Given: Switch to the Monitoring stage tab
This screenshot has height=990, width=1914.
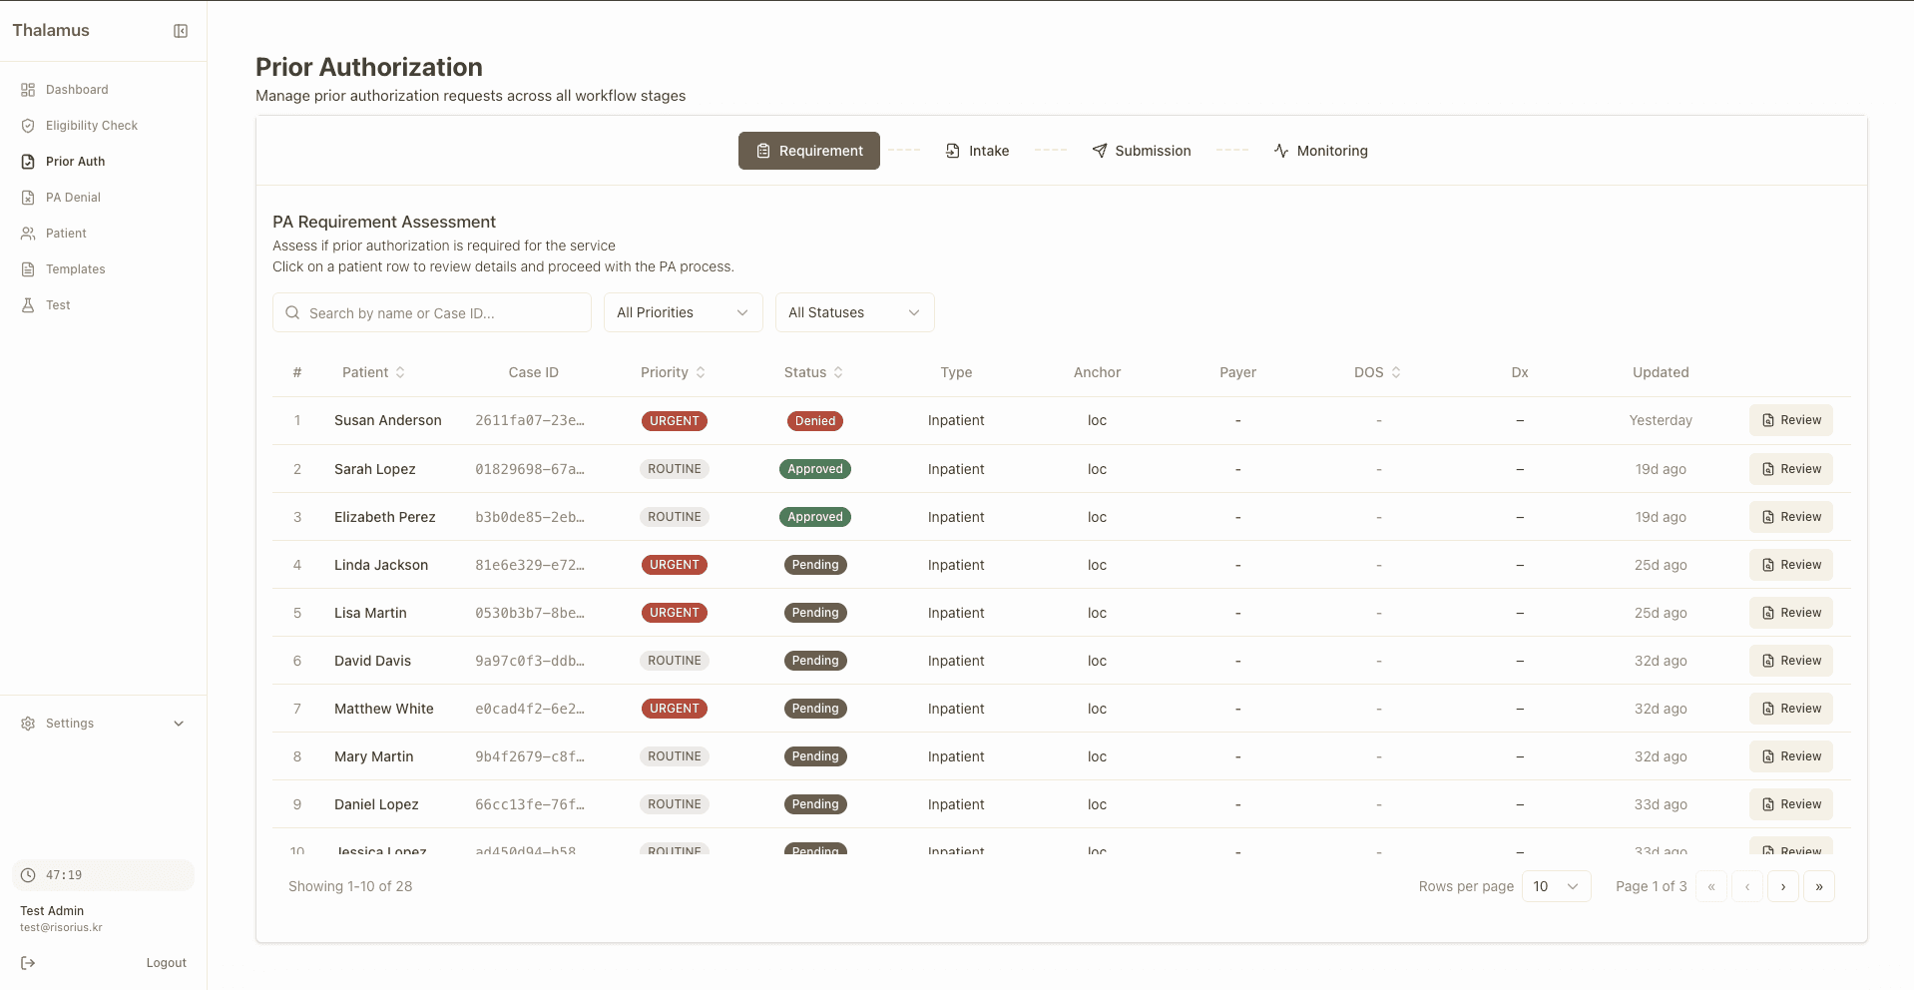Looking at the screenshot, I should click(1320, 151).
